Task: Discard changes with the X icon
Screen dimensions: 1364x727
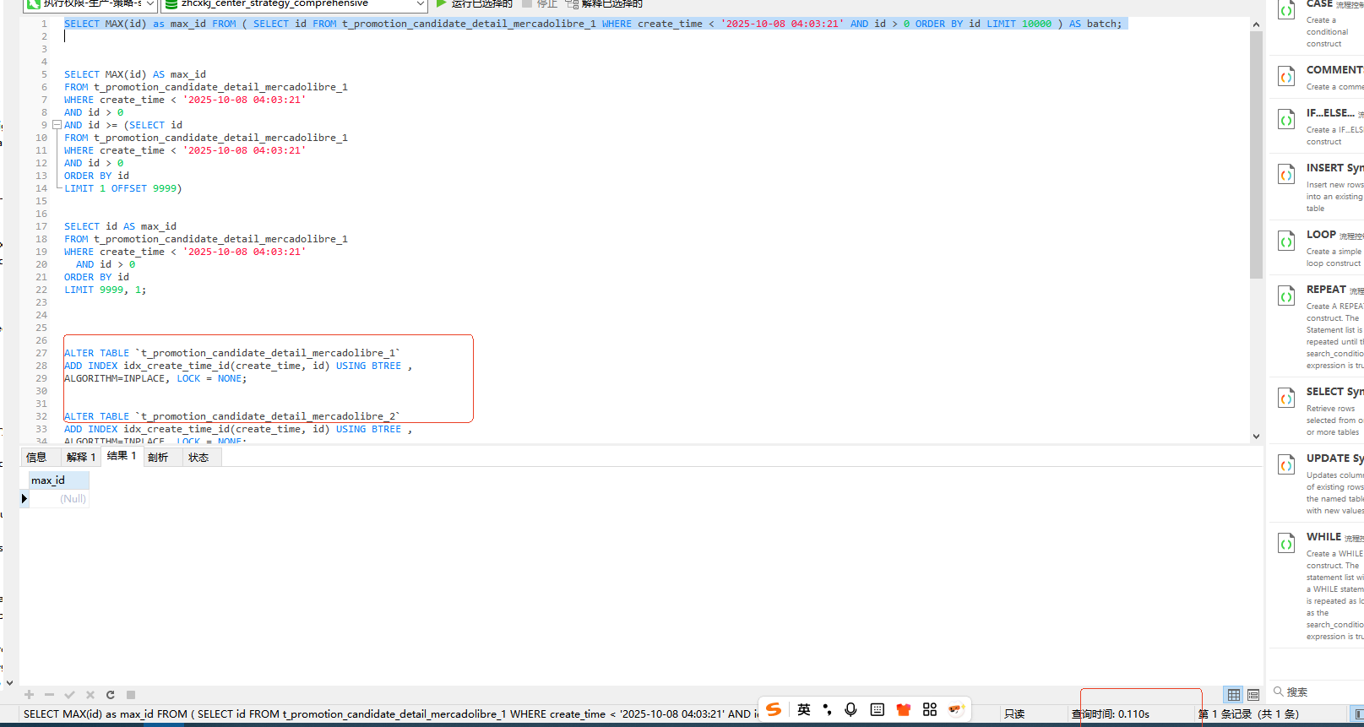Action: coord(90,695)
